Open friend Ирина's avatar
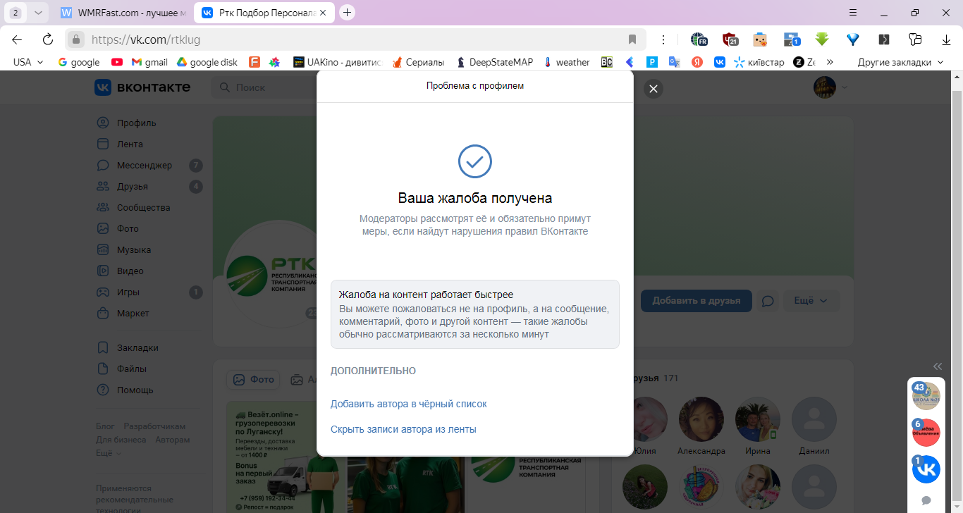The image size is (963, 513). point(758,419)
